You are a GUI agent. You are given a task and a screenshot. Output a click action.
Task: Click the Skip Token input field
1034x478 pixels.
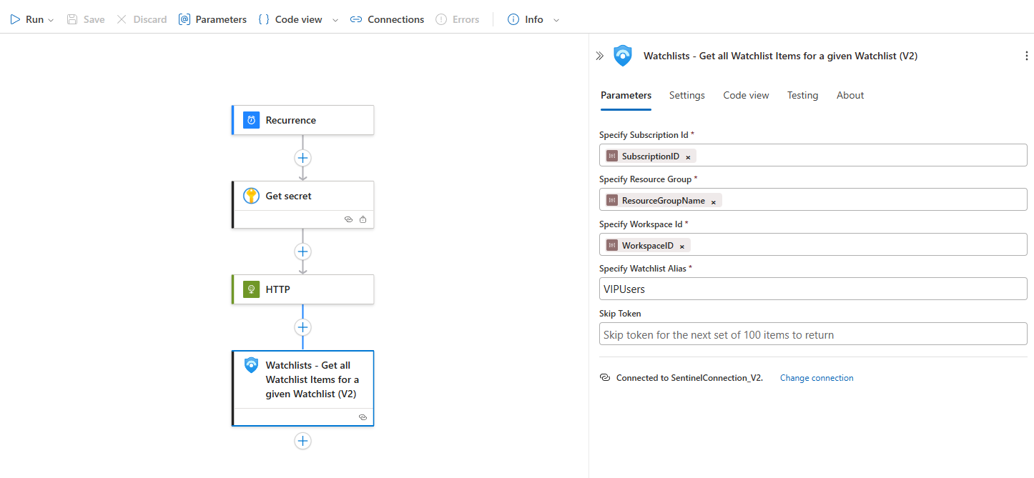coord(813,334)
